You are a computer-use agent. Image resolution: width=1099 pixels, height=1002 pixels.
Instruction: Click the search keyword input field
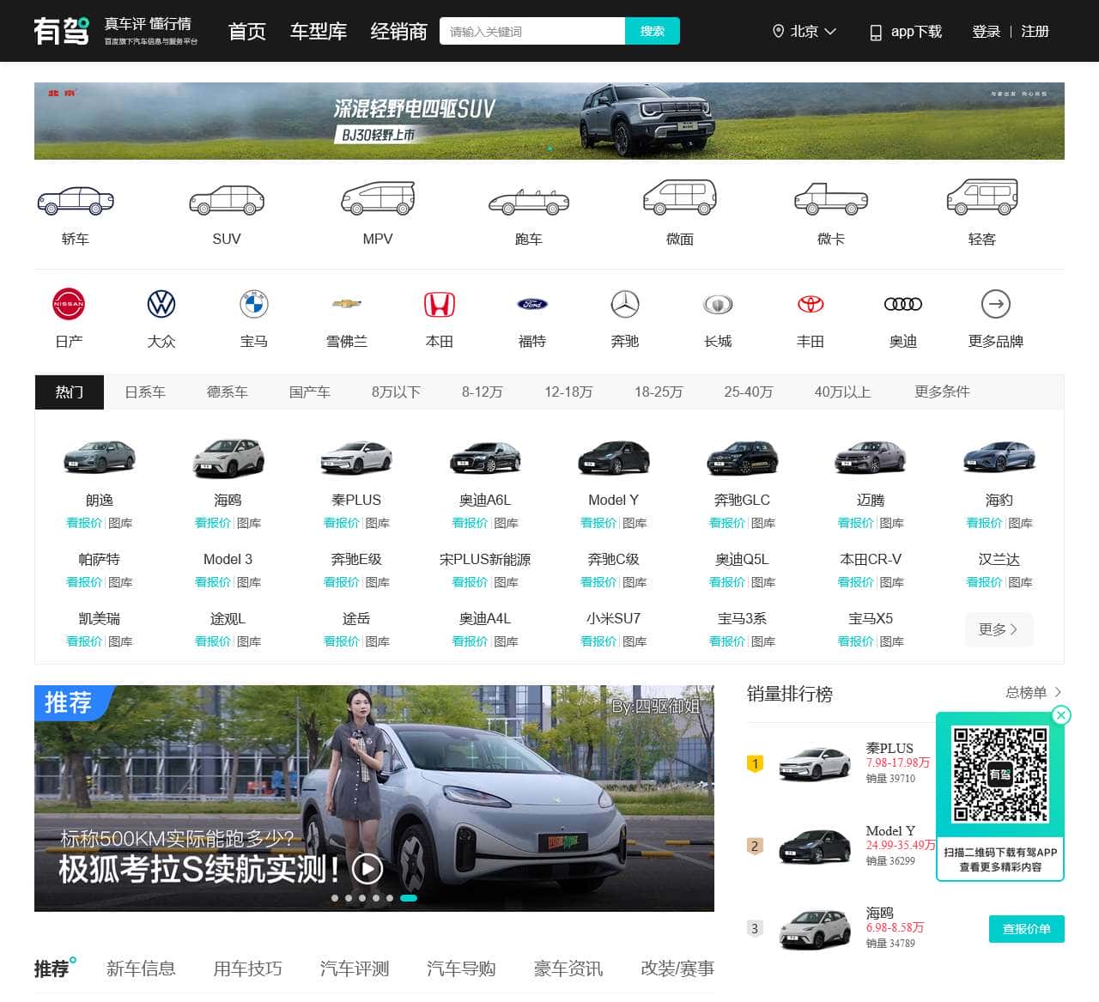click(x=532, y=31)
